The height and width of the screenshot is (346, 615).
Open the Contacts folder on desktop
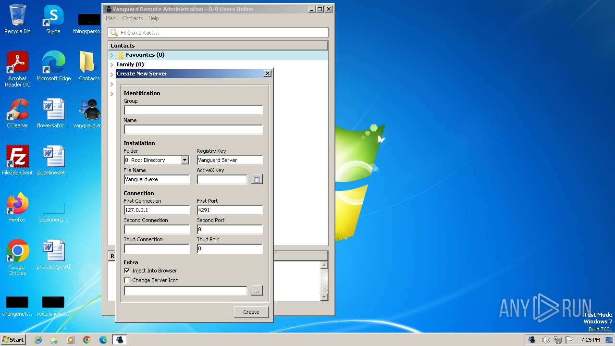click(89, 66)
